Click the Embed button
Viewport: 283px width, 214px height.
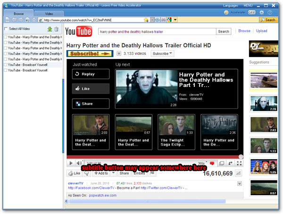(139, 173)
